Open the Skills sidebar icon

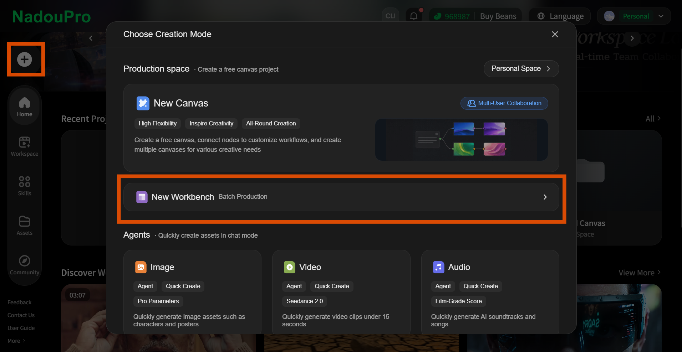pyautogui.click(x=25, y=182)
